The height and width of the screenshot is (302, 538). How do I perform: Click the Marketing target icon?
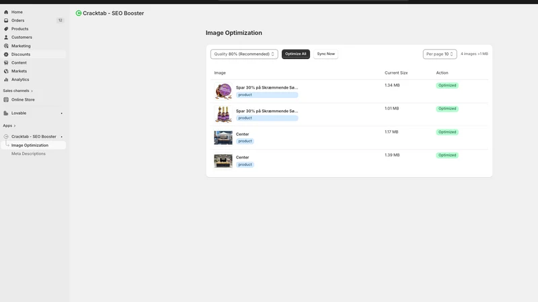[6, 46]
